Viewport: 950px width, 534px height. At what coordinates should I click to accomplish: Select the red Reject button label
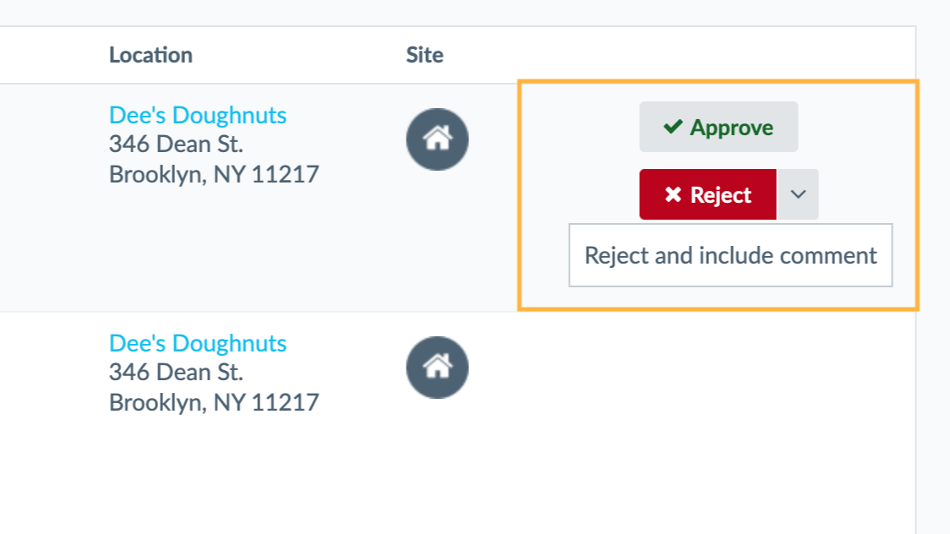(720, 195)
